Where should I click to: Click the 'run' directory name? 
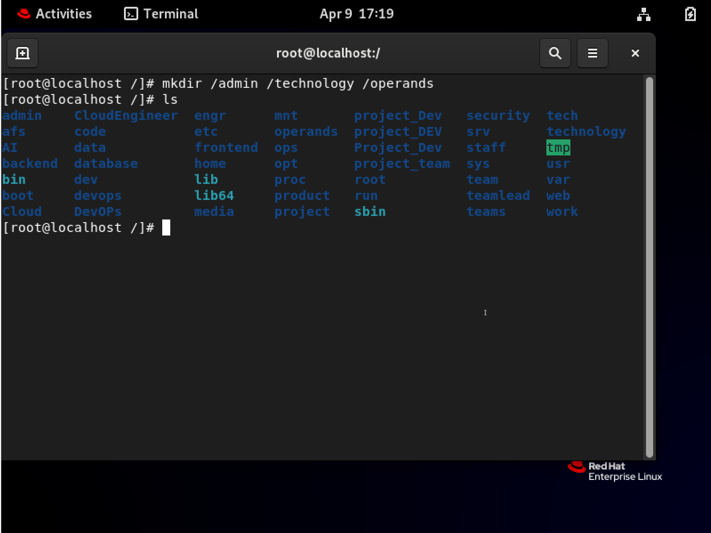point(366,196)
